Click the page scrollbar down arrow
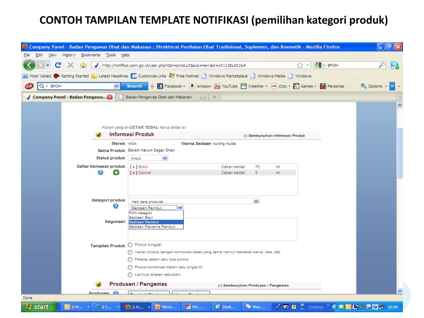The image size is (424, 318). pos(400,291)
